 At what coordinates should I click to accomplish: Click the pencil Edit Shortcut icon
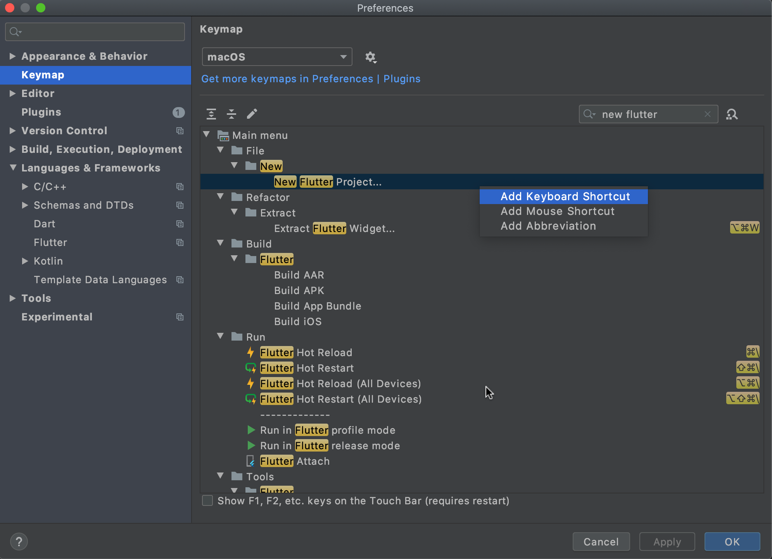click(x=252, y=114)
